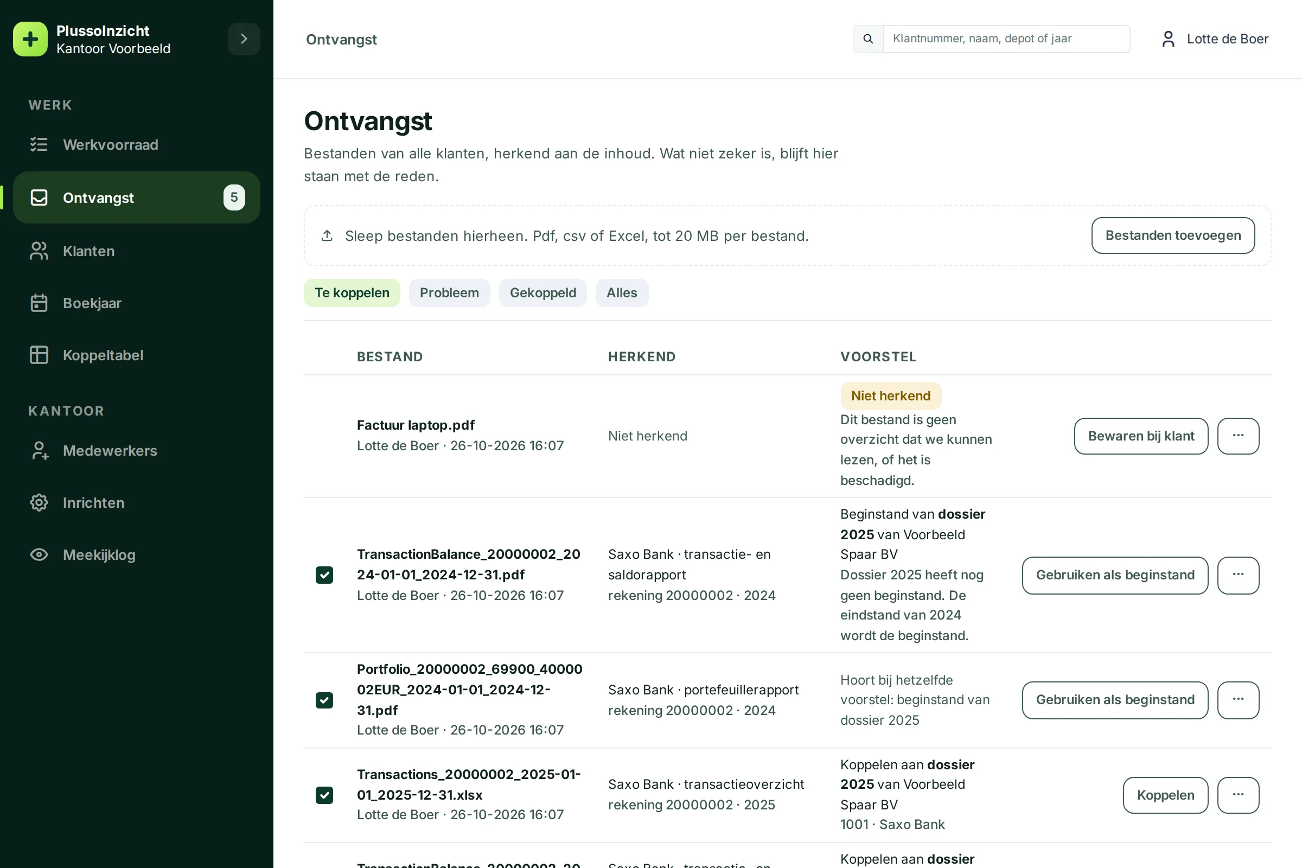The image size is (1302, 868).
Task: Click the file name Factuur laptop.pdf
Action: 416,425
